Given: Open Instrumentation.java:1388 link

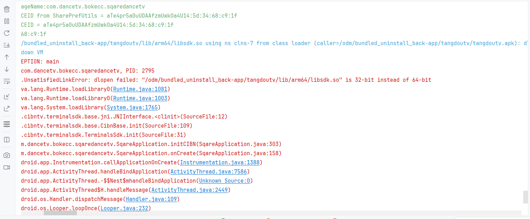Looking at the screenshot, I should tap(220, 162).
